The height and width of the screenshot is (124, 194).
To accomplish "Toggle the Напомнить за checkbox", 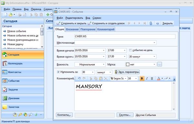I will point(58,72).
